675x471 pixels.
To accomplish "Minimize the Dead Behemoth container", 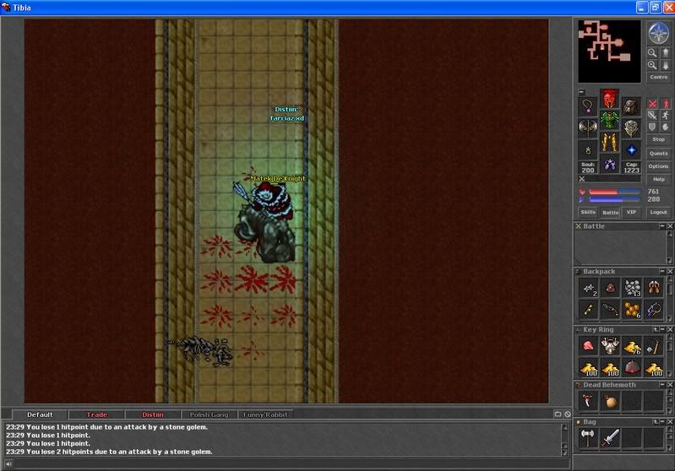I will (662, 385).
